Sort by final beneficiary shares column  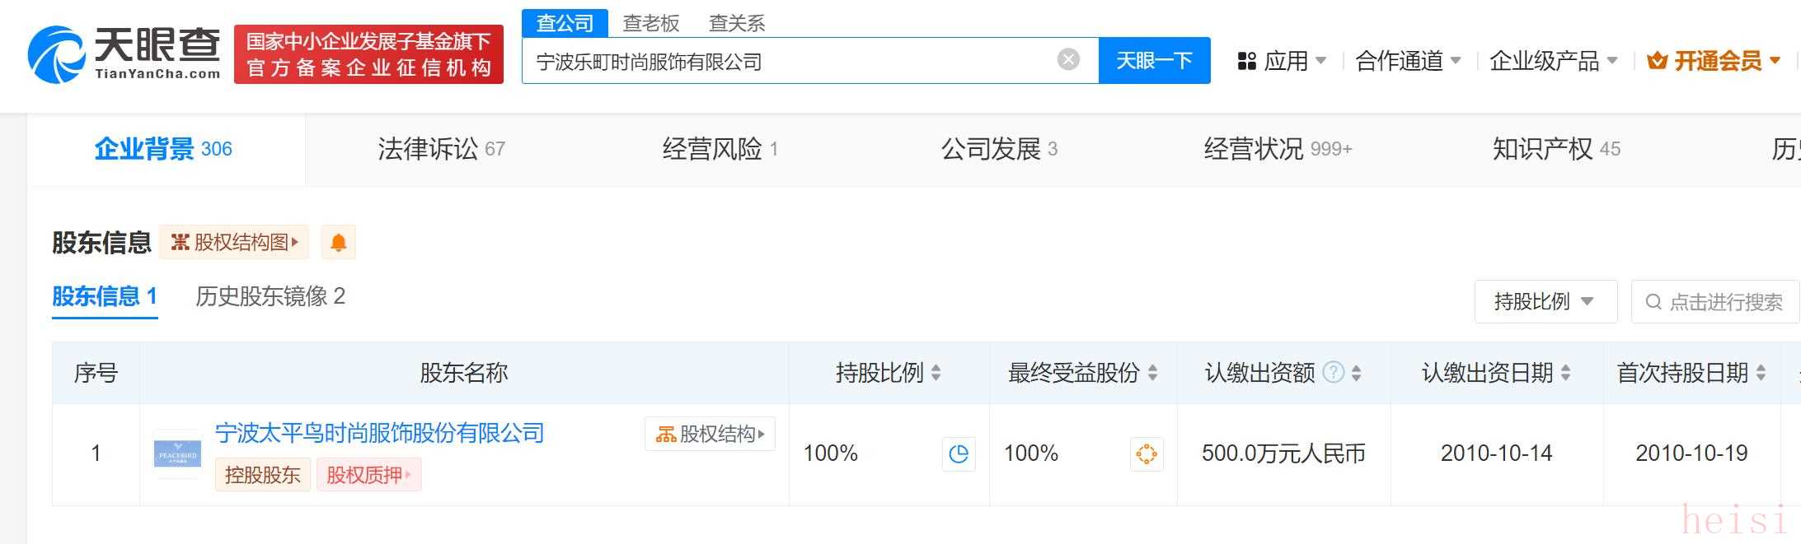(1152, 374)
